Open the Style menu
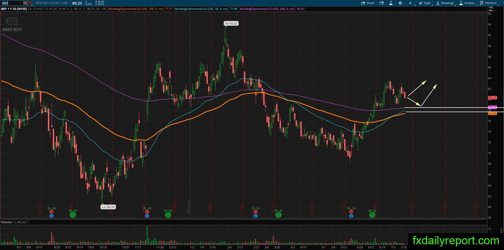Screen dimensions: 504x250 425,3
